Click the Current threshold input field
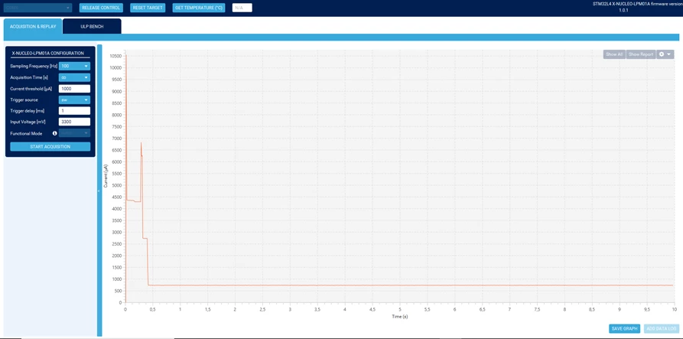This screenshot has width=683, height=339. coord(74,89)
